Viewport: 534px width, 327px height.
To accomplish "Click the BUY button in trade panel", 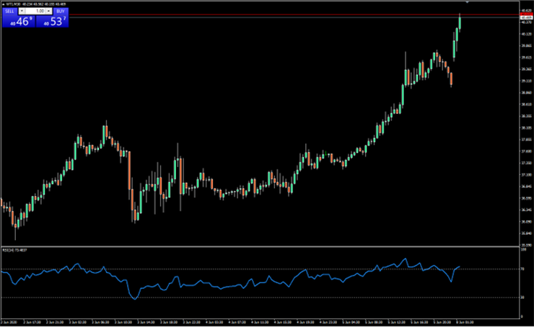I will [59, 12].
